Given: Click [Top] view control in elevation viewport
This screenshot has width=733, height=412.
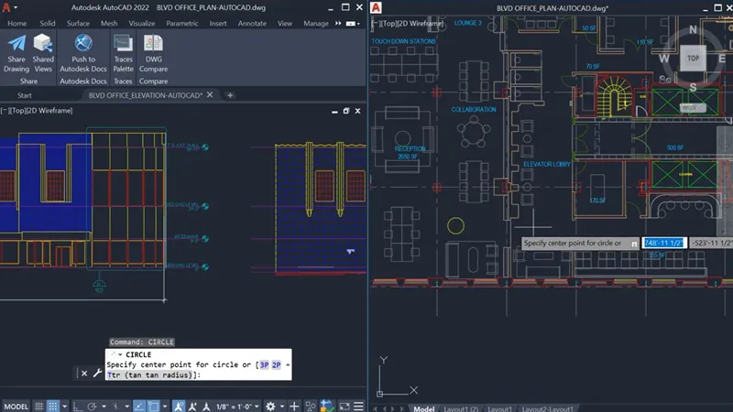Looking at the screenshot, I should point(15,111).
